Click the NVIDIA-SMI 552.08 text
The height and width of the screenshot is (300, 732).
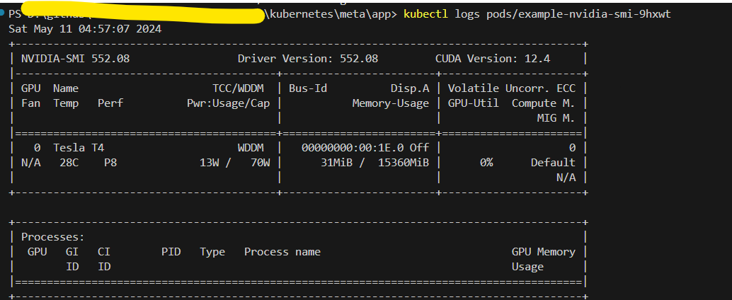point(75,59)
